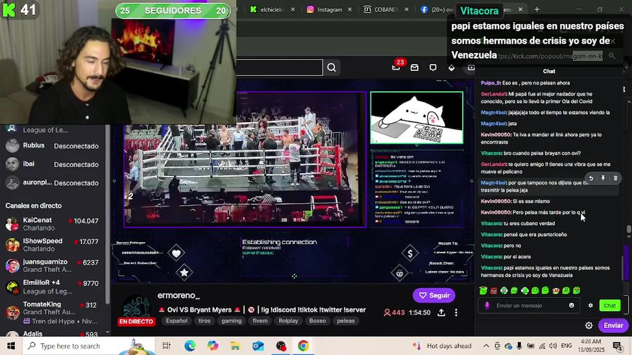This screenshot has height=355, width=632.
Task: Select the first green emote in emote row
Action: pos(483,290)
